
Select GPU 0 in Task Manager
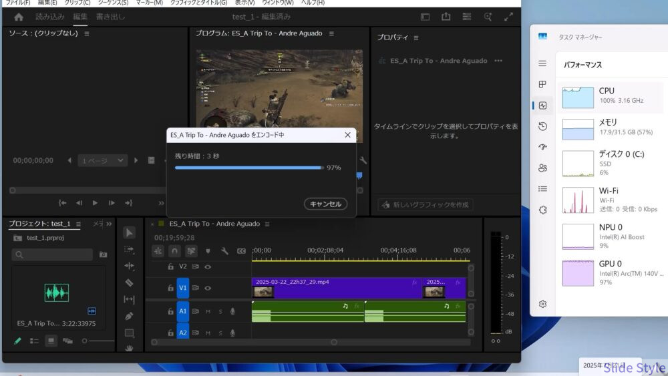pyautogui.click(x=611, y=272)
